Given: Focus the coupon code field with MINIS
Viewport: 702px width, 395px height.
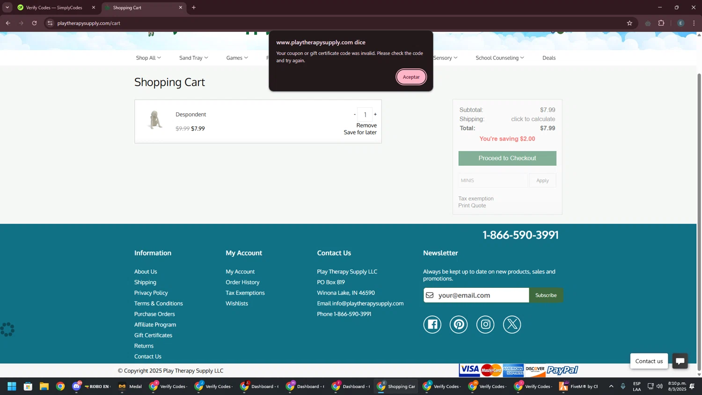Looking at the screenshot, I should coord(493,180).
